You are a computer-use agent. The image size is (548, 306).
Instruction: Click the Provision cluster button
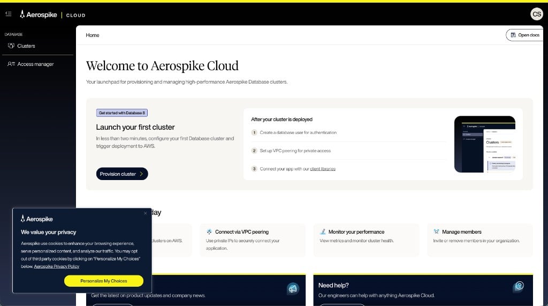coord(122,174)
